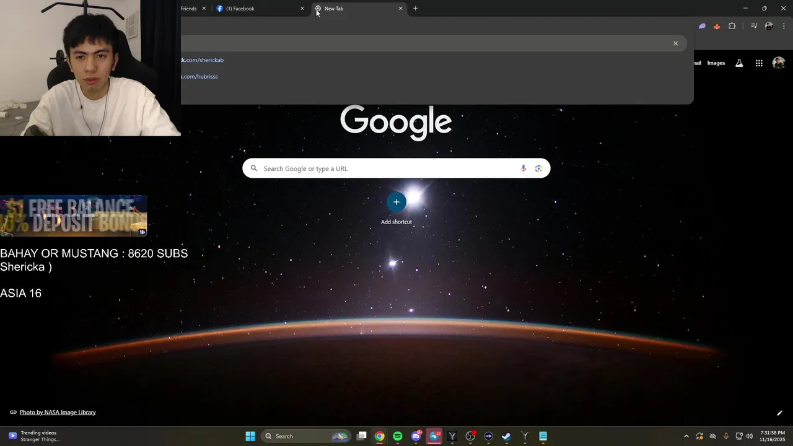Image resolution: width=793 pixels, height=446 pixels.
Task: Open Telegram from the taskbar
Action: click(x=434, y=436)
